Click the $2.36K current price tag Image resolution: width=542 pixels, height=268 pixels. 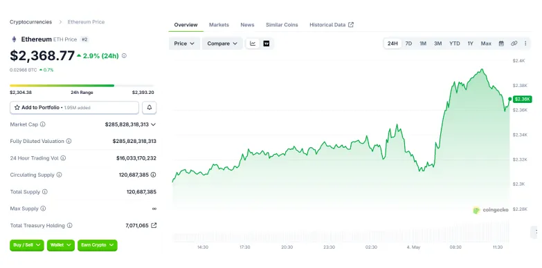click(522, 99)
